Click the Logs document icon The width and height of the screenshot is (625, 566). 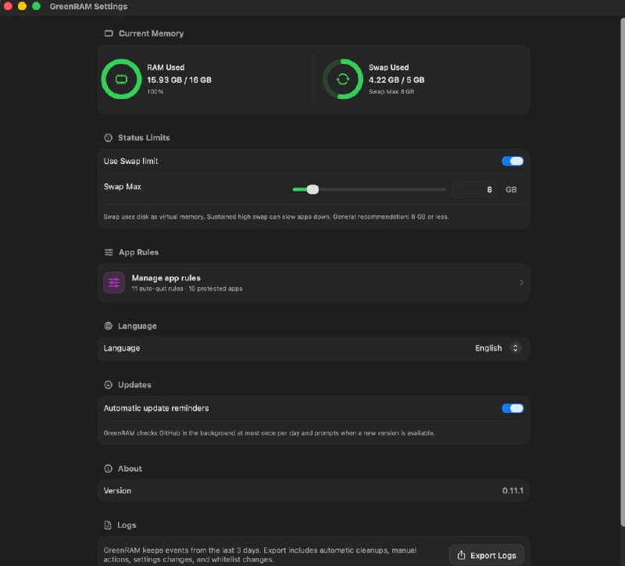(x=108, y=525)
